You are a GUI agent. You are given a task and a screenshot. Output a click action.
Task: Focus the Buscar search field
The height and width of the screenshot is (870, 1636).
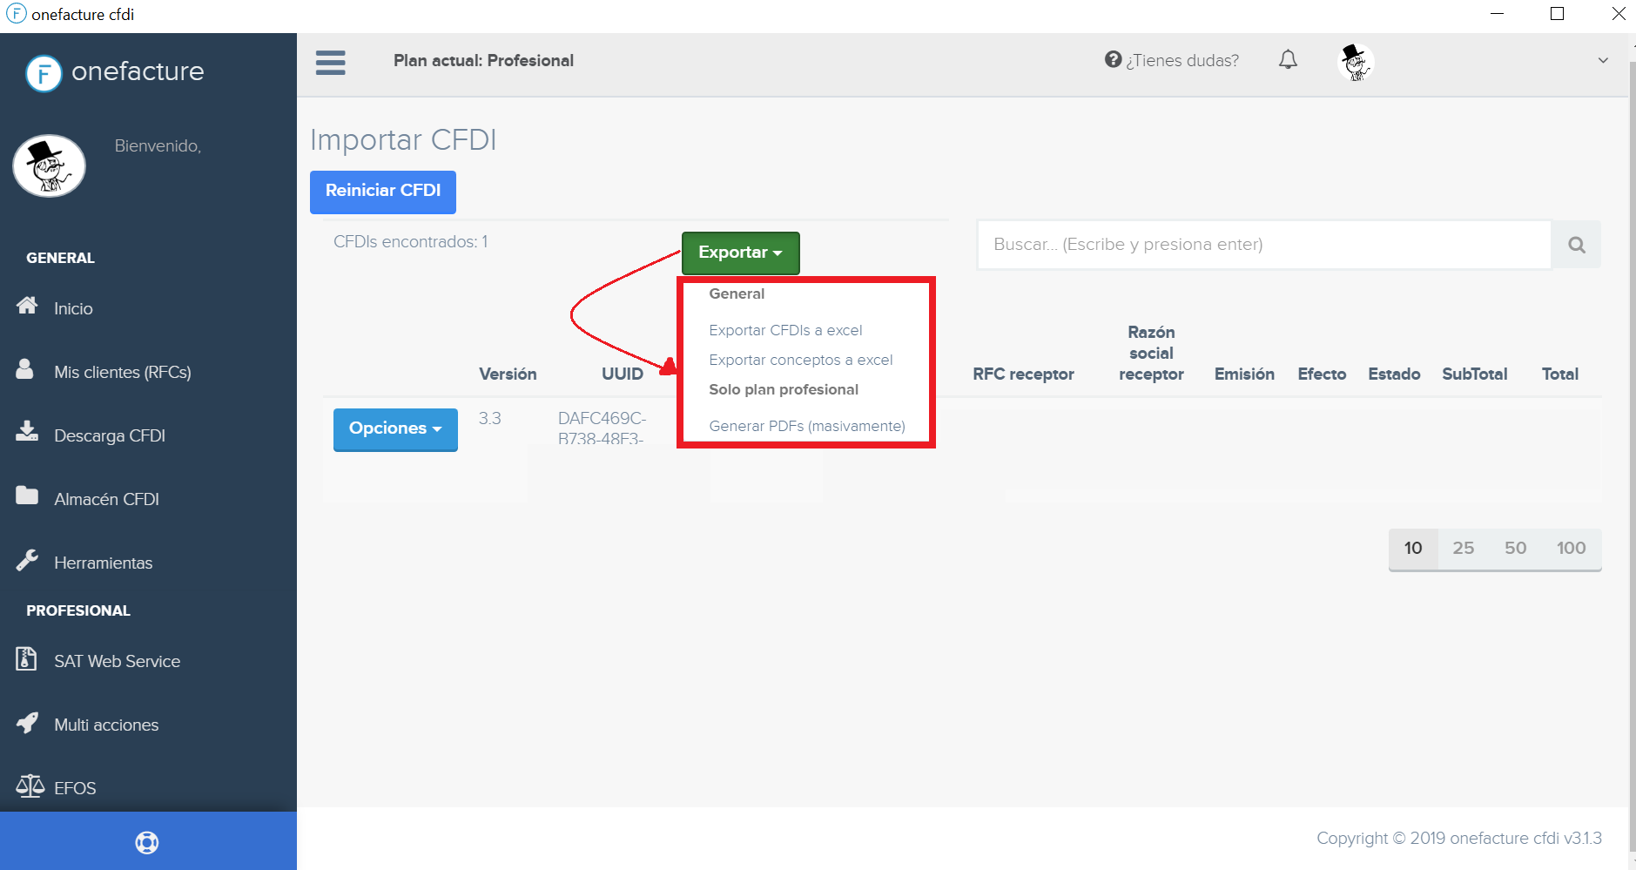pyautogui.click(x=1263, y=245)
